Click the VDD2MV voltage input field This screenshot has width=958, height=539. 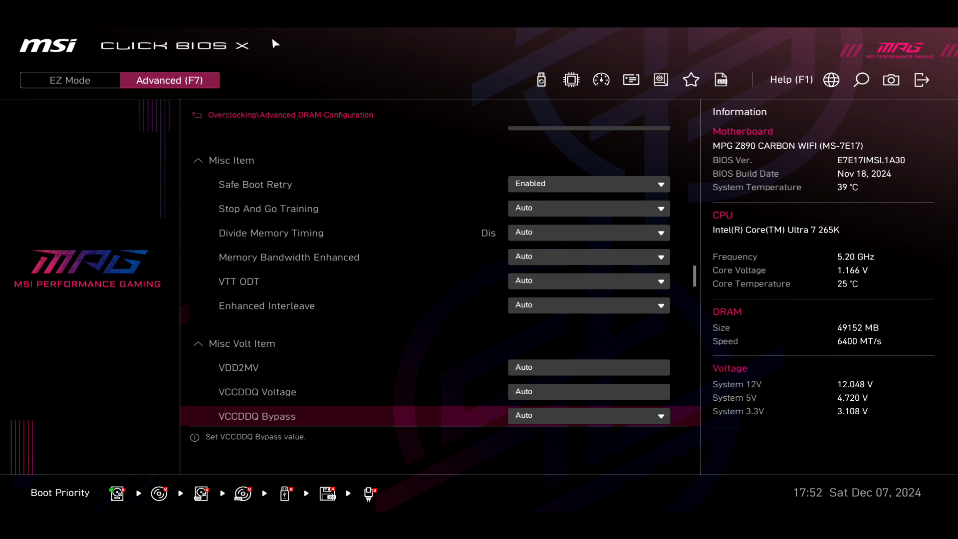589,368
